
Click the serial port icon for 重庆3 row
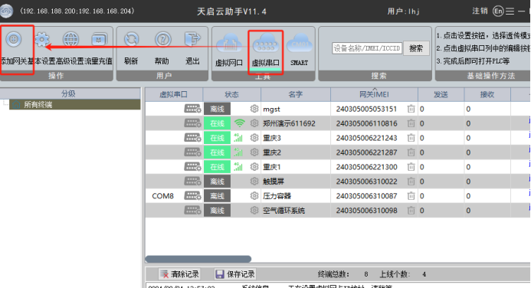pyautogui.click(x=192, y=138)
